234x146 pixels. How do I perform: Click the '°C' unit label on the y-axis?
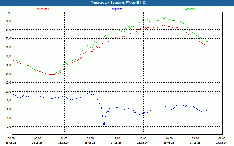9,13
